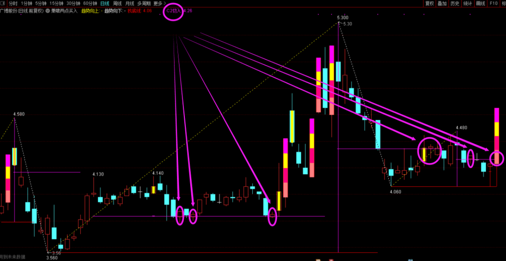Viewport: 506px width, 261px height.
Task: Click the magenta C2切入 indicator label
Action: (173, 11)
